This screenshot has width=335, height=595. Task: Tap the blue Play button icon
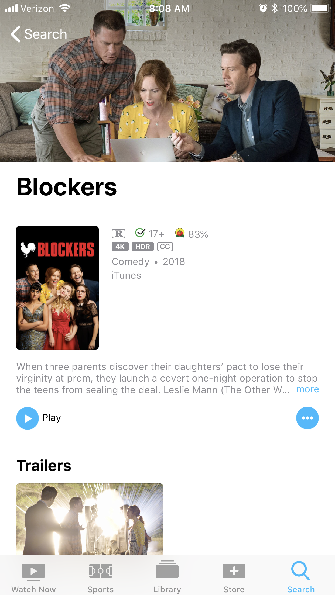tap(28, 418)
